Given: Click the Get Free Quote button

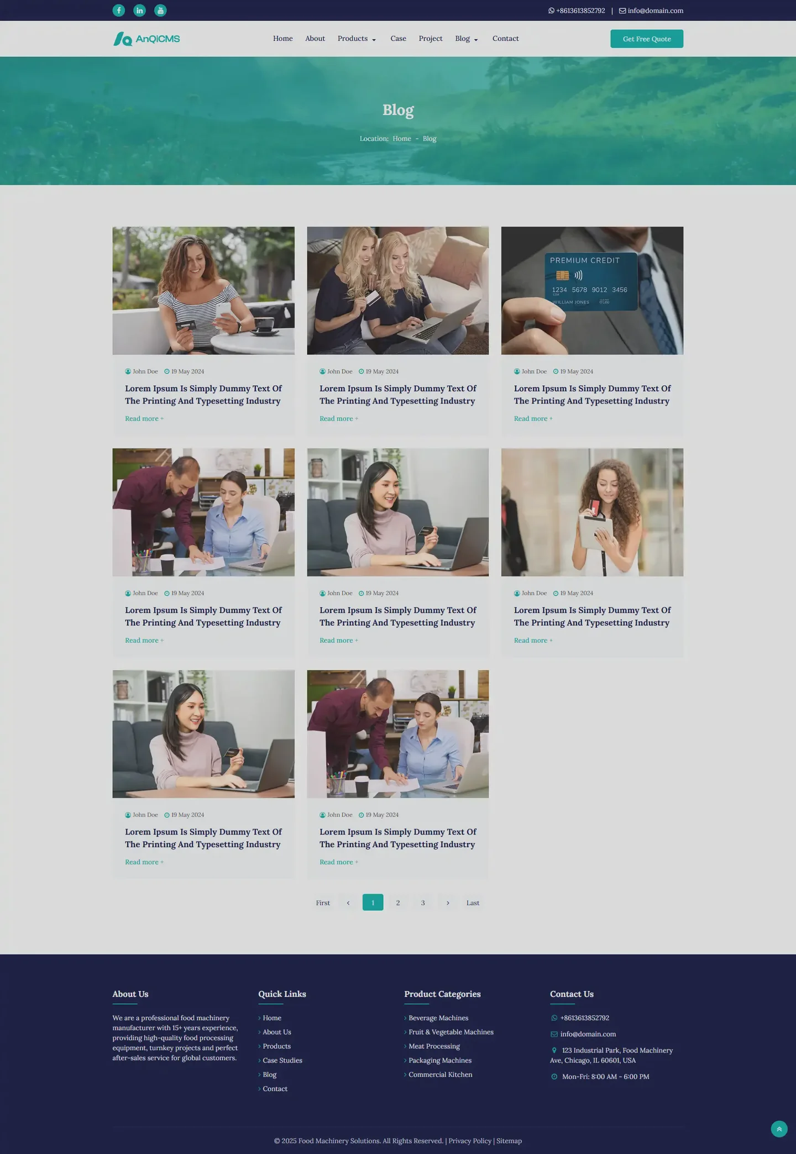Looking at the screenshot, I should (x=646, y=39).
